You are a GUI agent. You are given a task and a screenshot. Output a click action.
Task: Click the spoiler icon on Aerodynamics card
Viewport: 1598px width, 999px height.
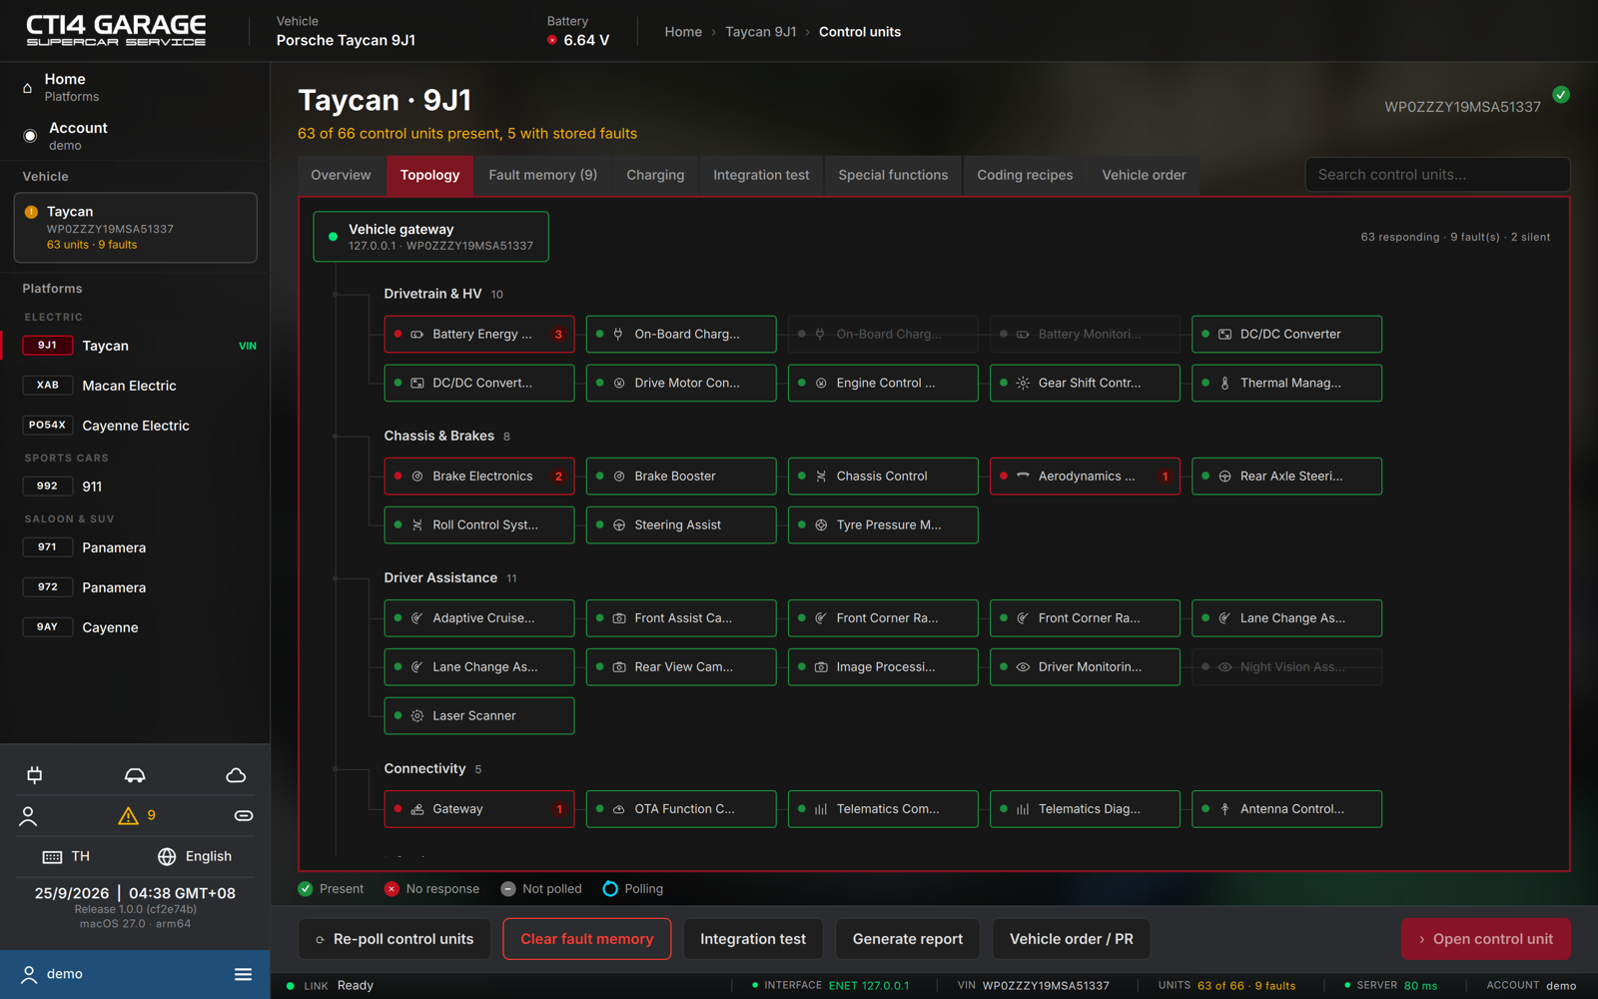click(1023, 477)
